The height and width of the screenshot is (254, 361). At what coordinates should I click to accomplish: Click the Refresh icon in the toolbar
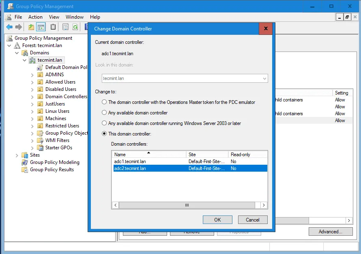[x=75, y=27]
